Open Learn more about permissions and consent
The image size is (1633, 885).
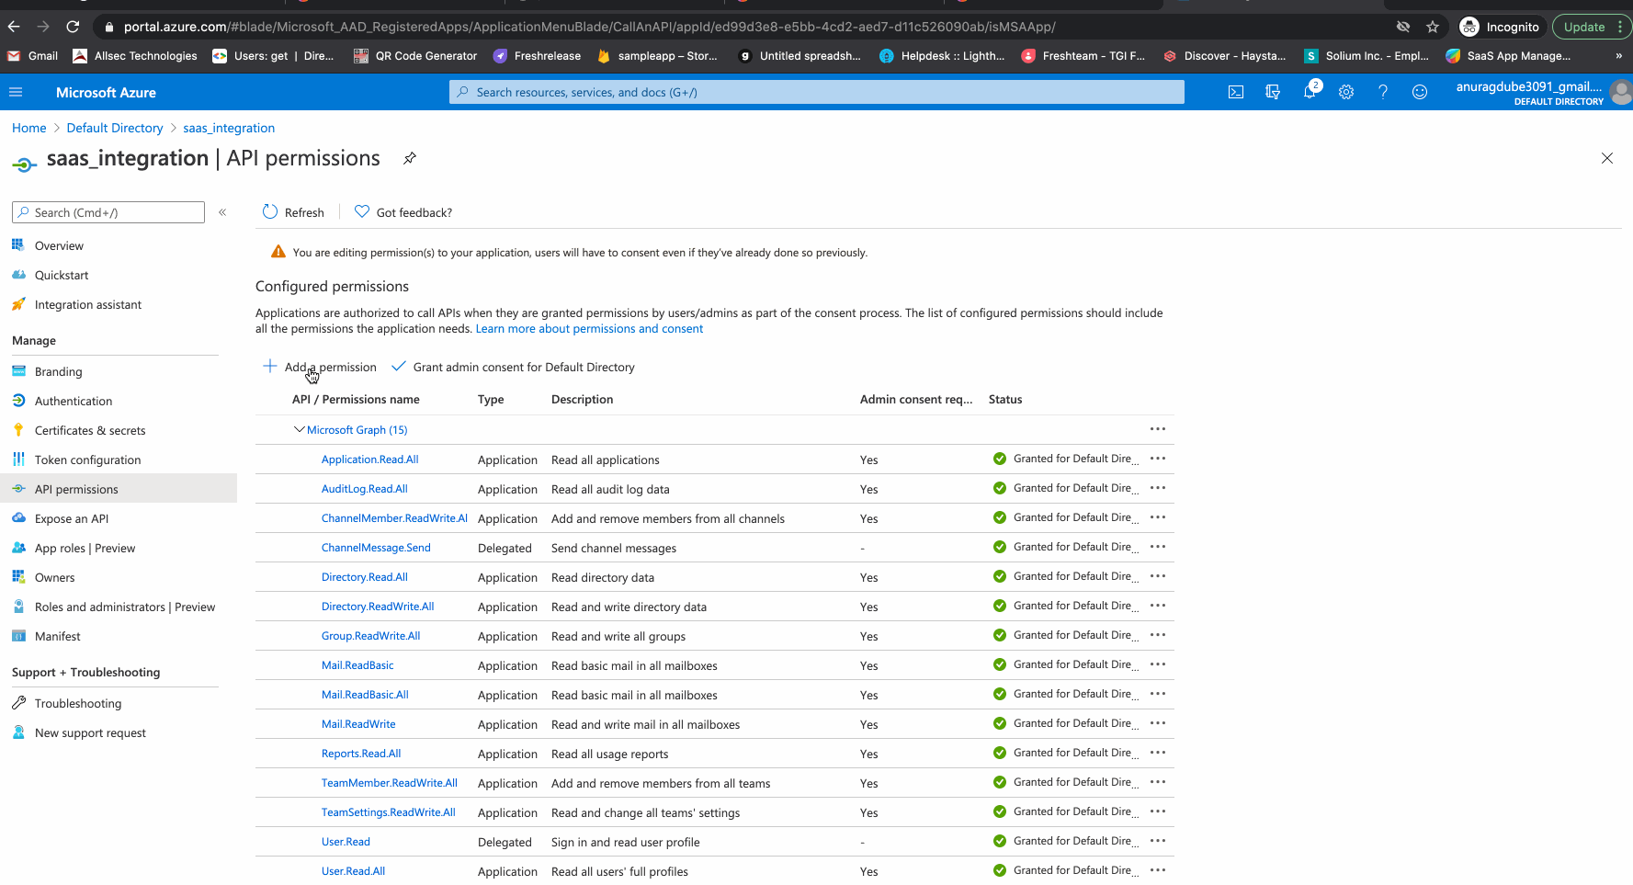(x=589, y=328)
